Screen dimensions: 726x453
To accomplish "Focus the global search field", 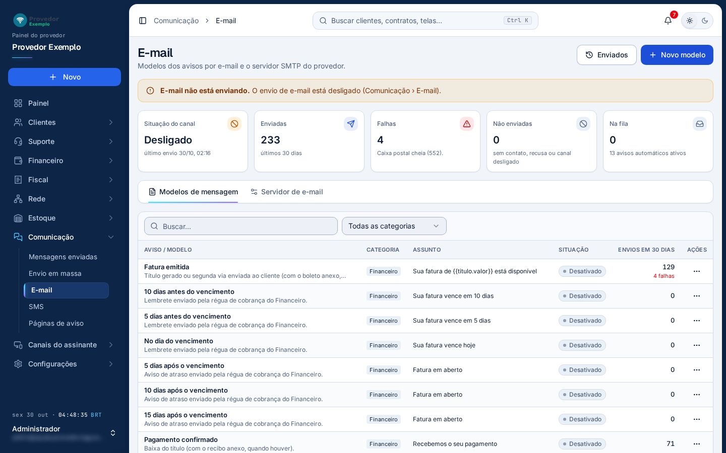I will coord(426,21).
